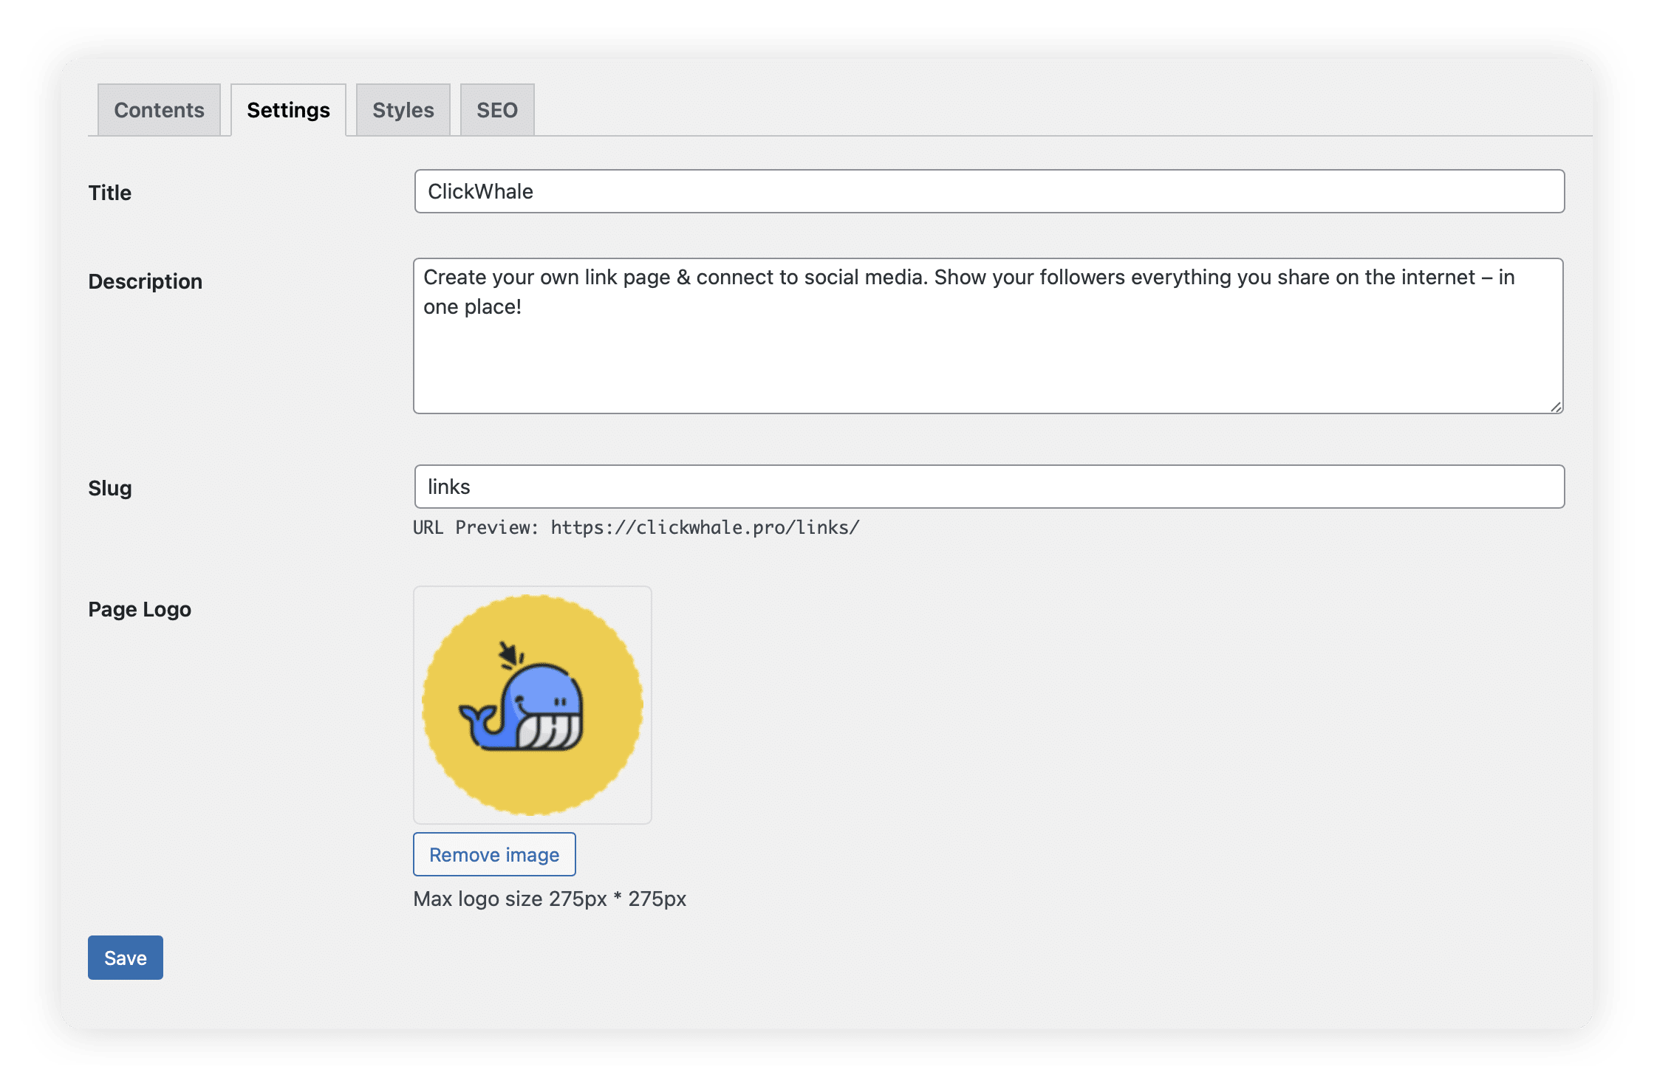Click the 'Max logo size' helper text

pos(549,899)
